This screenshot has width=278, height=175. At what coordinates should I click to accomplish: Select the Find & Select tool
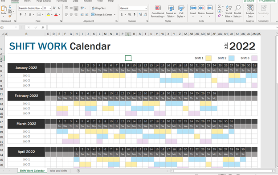click(x=237, y=11)
